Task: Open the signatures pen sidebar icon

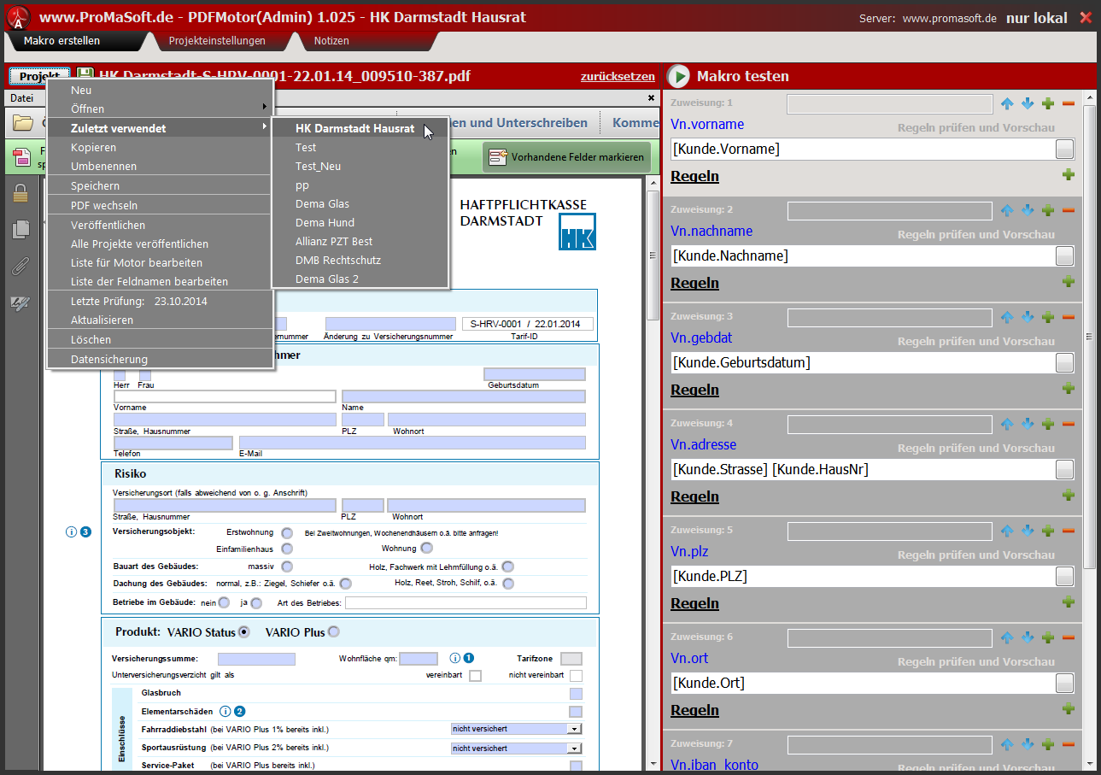Action: pos(20,302)
